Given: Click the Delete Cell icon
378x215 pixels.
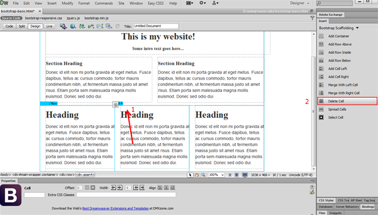Looking at the screenshot, I should 321,101.
